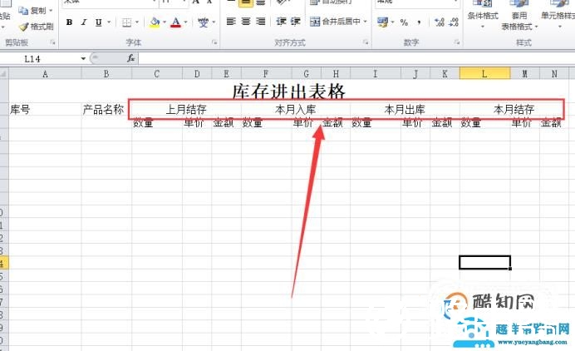The height and width of the screenshot is (351, 575).
Task: Increase the cell indent
Action: 296,22
